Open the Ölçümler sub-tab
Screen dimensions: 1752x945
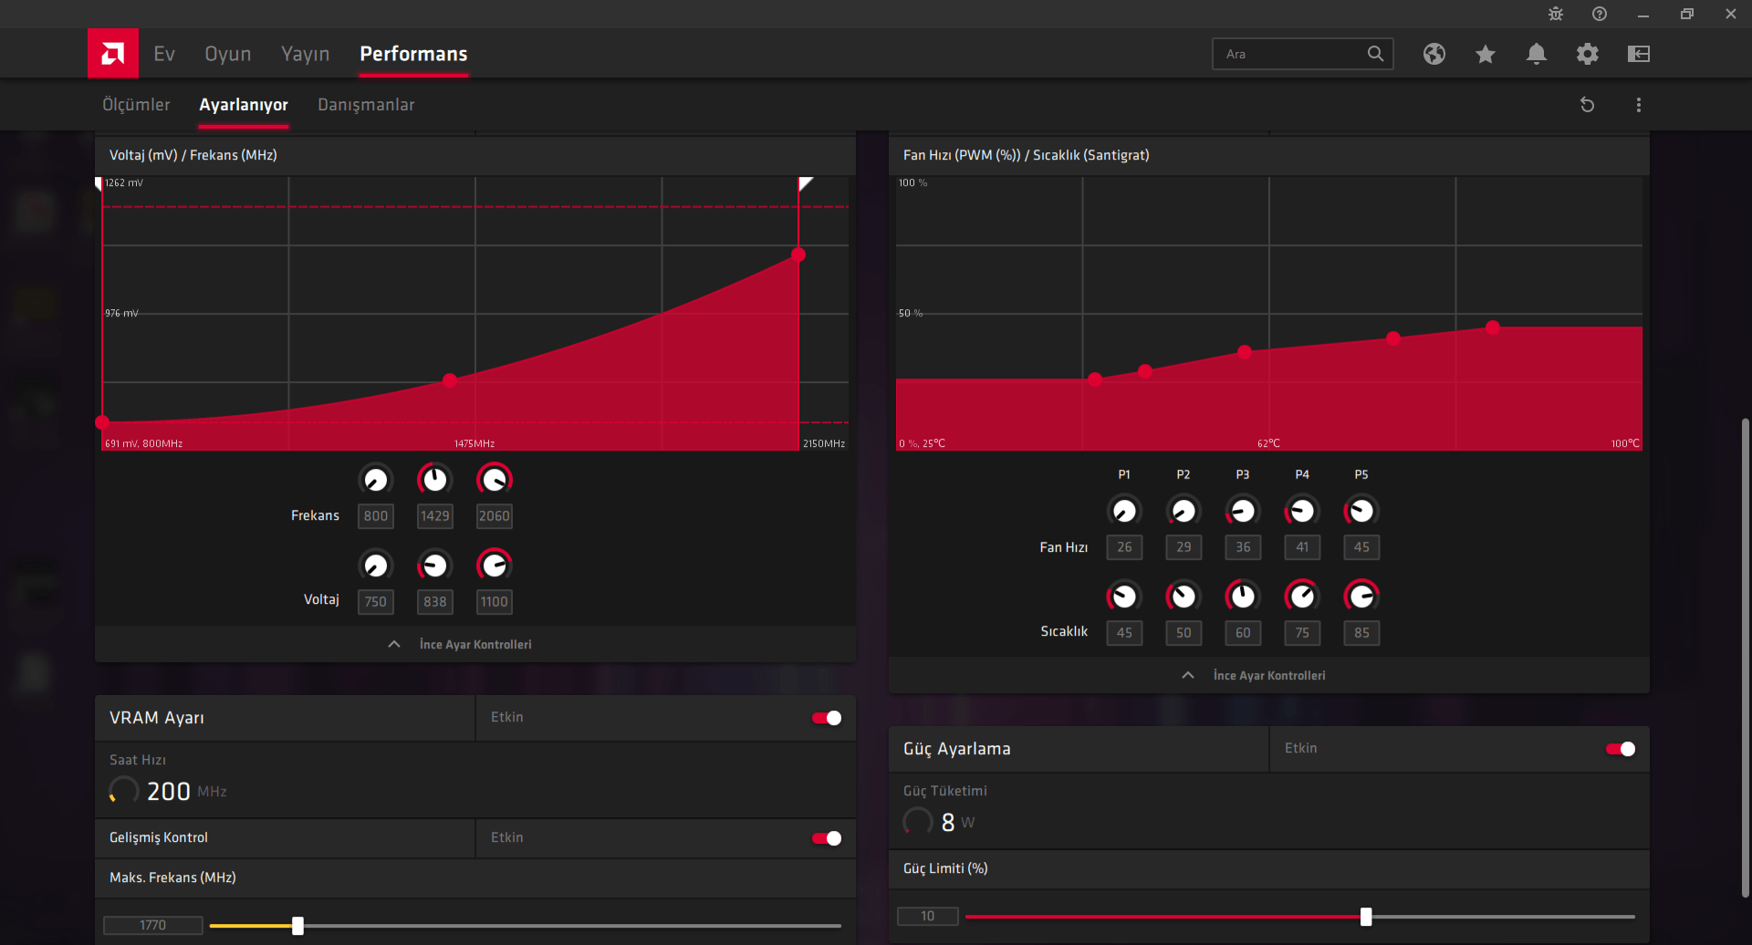(136, 105)
